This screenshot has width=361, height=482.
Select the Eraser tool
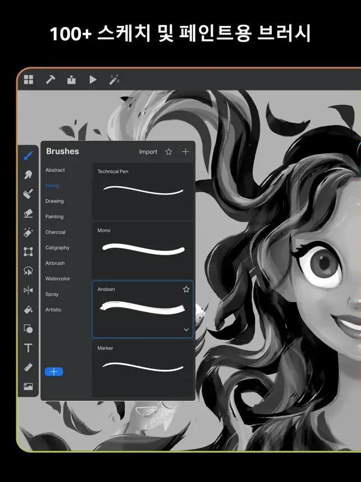pyautogui.click(x=28, y=213)
